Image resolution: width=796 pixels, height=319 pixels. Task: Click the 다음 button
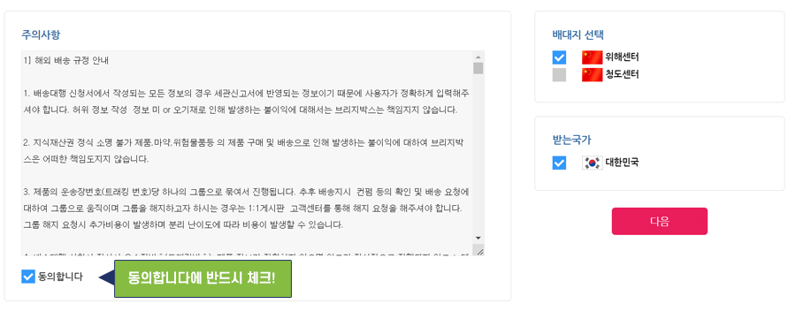pos(660,221)
